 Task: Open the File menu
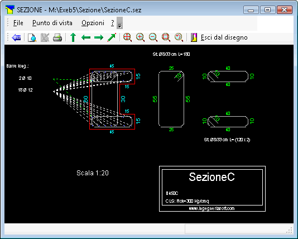coord(18,23)
